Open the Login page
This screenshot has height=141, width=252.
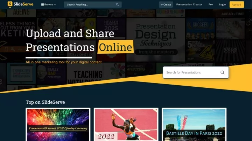click(223, 5)
